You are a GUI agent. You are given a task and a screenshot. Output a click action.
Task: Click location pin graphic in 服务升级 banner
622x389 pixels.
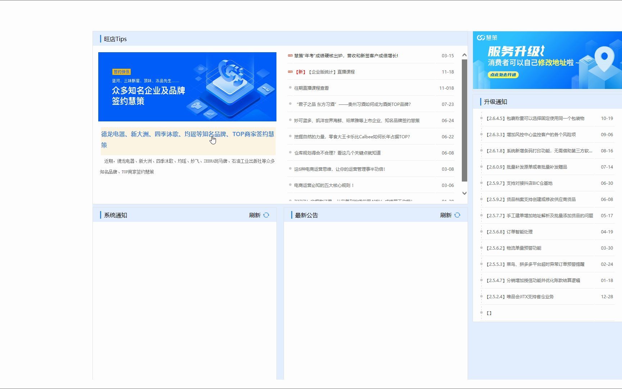click(604, 59)
